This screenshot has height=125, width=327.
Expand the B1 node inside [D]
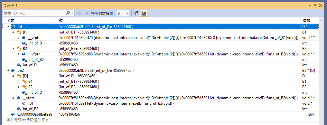(x=19, y=82)
